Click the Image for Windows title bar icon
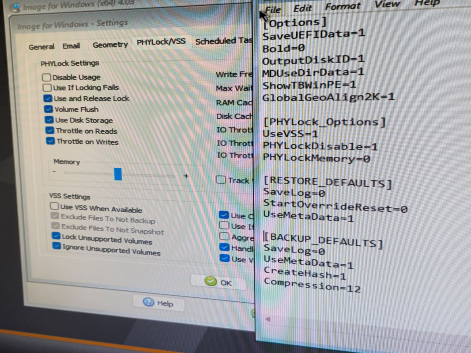 click(15, 7)
